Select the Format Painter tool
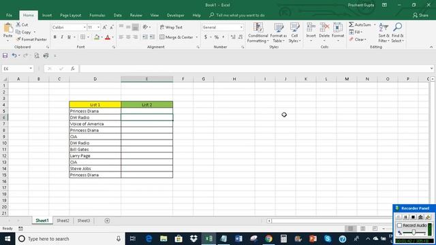 (31, 39)
